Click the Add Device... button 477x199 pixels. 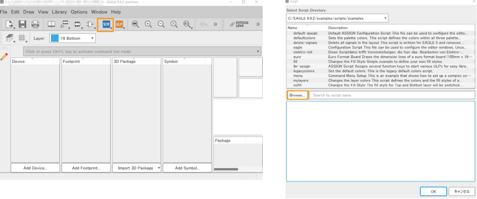35,168
